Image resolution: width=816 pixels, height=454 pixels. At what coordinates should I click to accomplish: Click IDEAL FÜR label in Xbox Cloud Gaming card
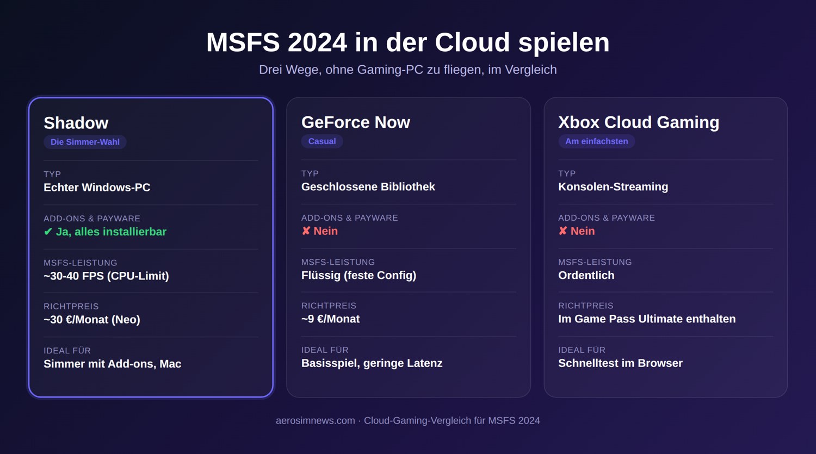pos(582,350)
